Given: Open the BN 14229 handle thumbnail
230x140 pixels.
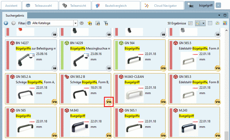Looking at the screenshot, I should click(x=80, y=60).
